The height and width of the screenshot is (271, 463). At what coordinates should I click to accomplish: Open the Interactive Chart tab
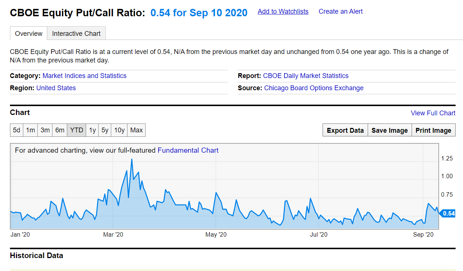76,33
